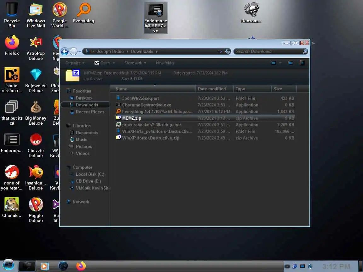Click the Explorer Forward navigation button

(x=74, y=51)
